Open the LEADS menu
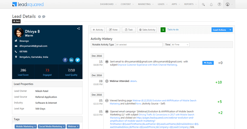This screenshot has width=247, height=129. click(163, 4)
